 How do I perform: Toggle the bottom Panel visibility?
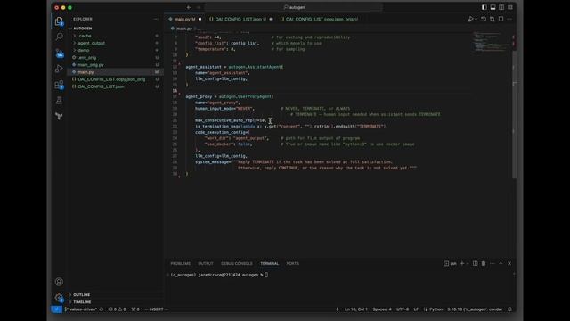tap(493, 7)
